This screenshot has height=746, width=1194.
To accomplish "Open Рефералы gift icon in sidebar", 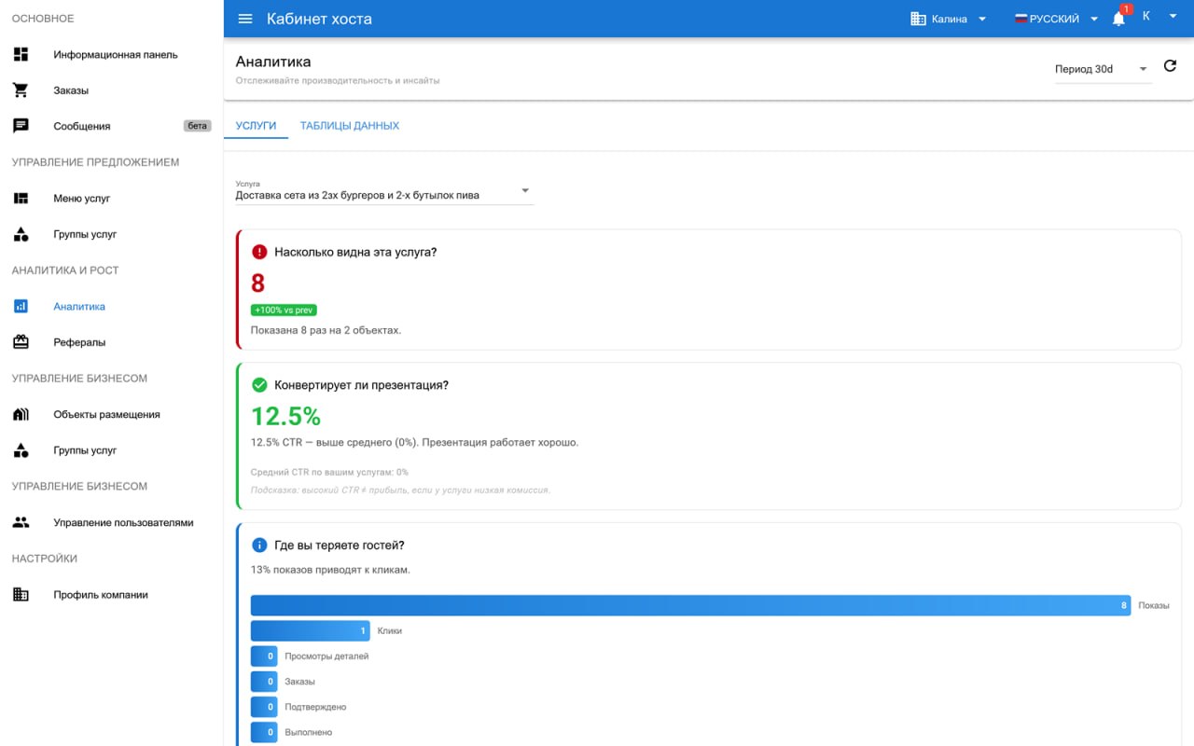I will [21, 342].
